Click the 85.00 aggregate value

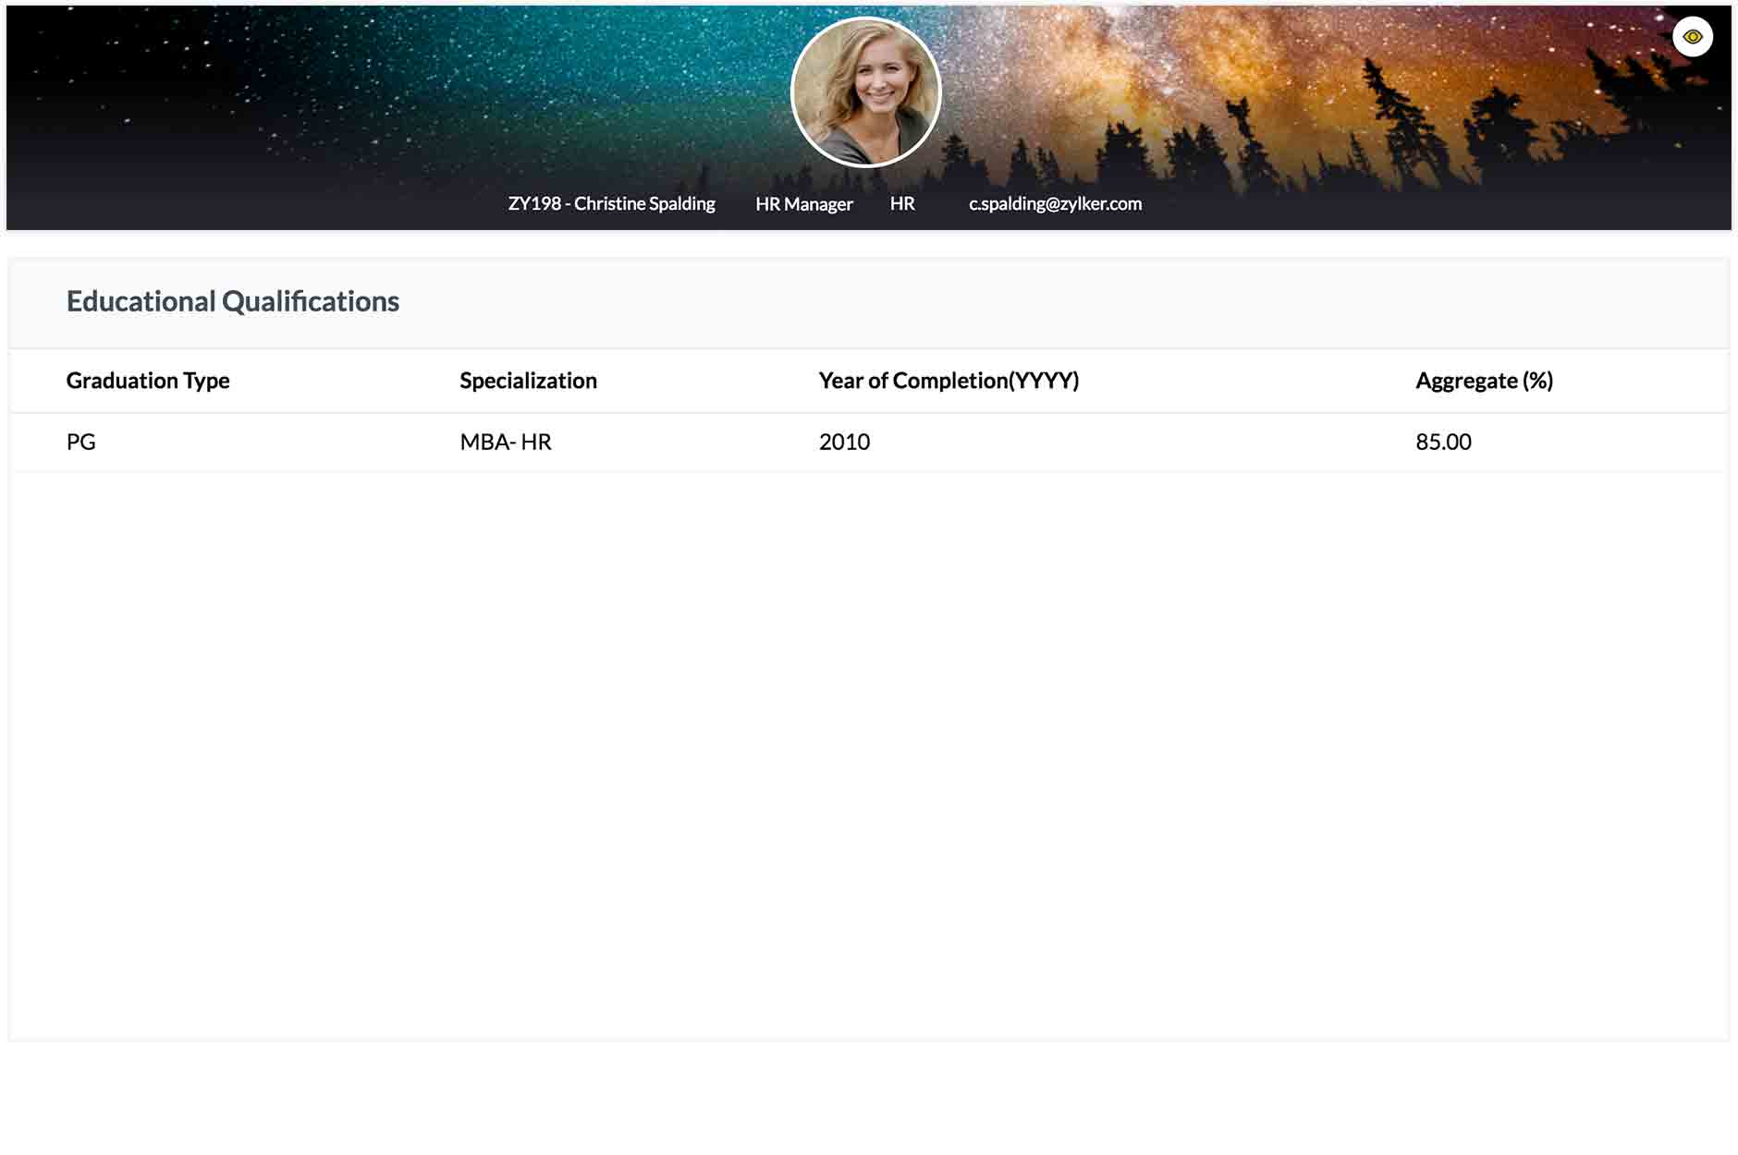1443,442
